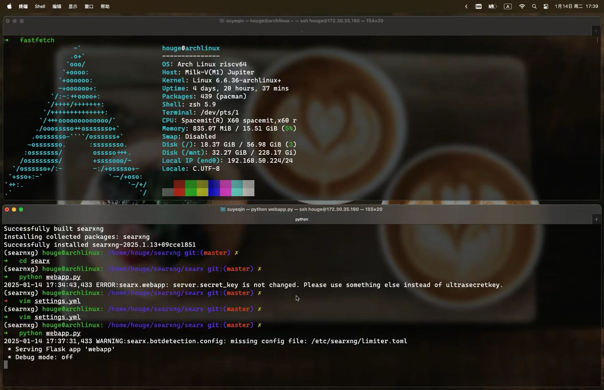Click the Kernel: Linux 6.6.36-archlinux+ line

(x=222, y=80)
